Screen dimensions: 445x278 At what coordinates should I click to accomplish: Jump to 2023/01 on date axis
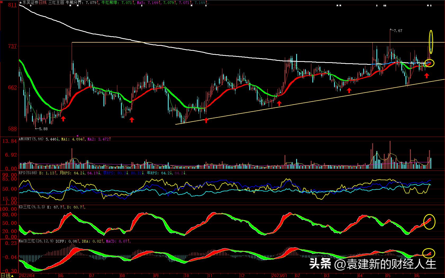280,276
